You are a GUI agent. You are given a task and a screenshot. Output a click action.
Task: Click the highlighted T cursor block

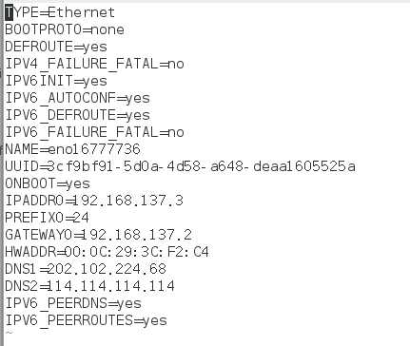[x=10, y=13]
